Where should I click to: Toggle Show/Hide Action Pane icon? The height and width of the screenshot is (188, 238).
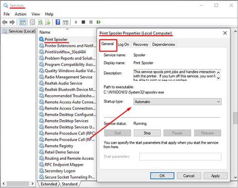point(65,22)
